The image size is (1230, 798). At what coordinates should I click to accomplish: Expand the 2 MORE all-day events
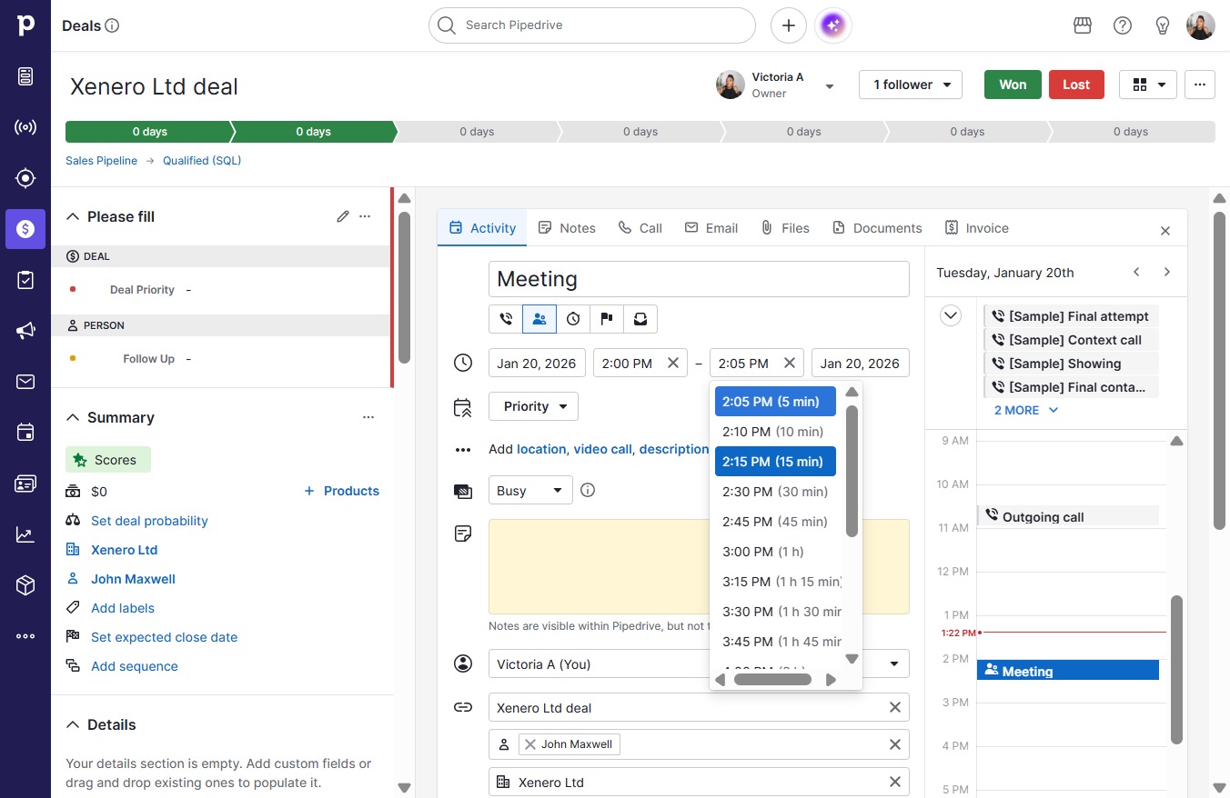tap(1026, 410)
